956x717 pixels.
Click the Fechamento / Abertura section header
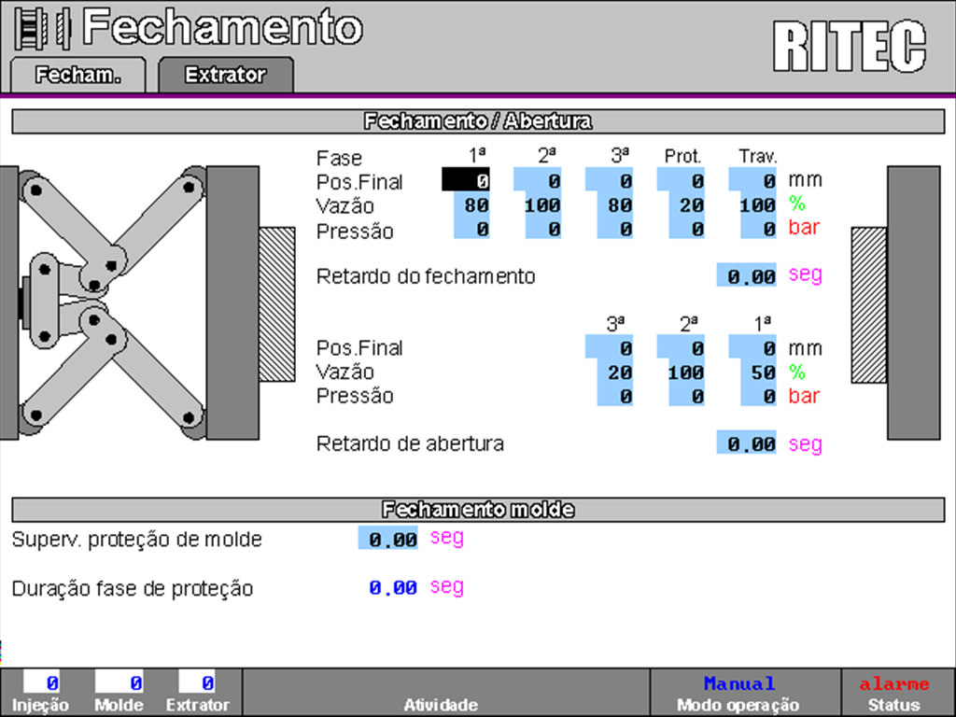(x=478, y=120)
